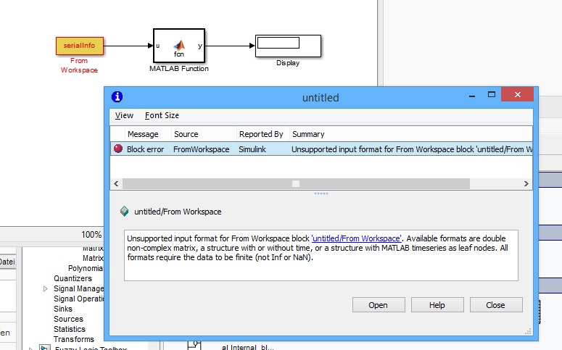
Task: Follow the 'untitled/From Workspace' hyperlink
Action: [356, 238]
